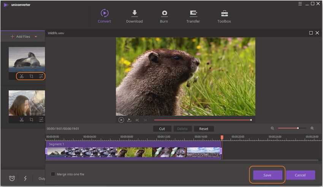Enable Merge into one file checkbox

[x=53, y=174]
